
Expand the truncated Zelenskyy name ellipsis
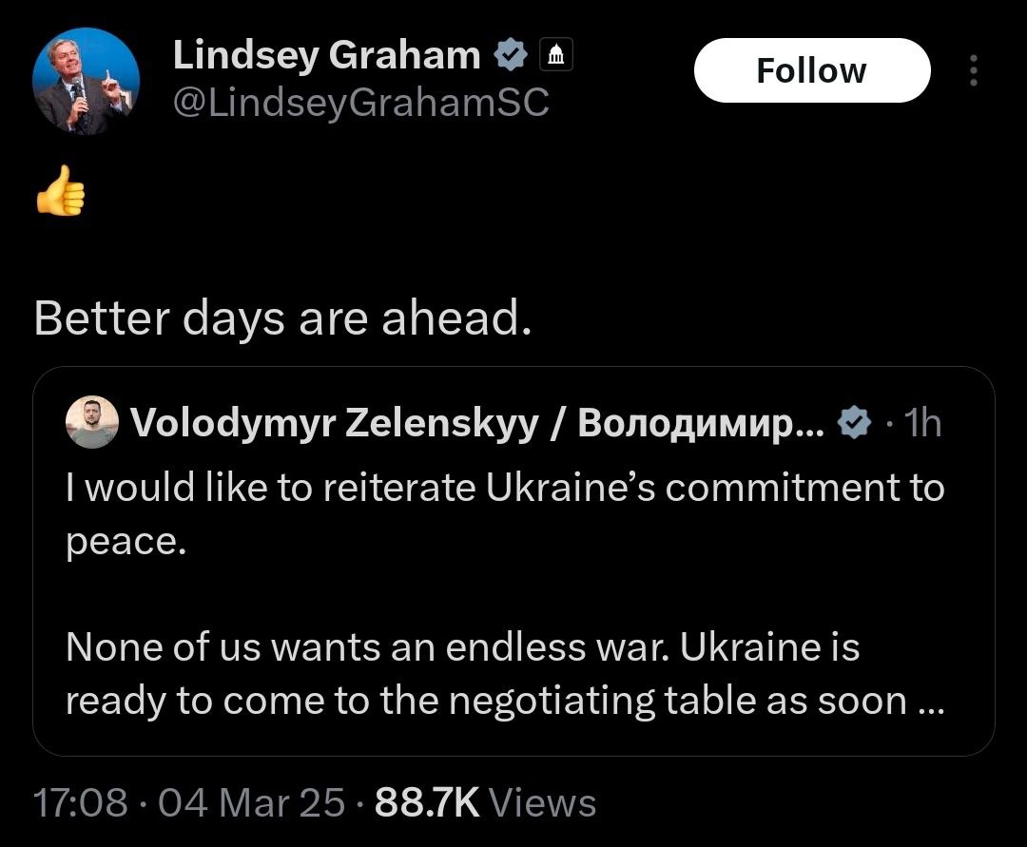[814, 424]
